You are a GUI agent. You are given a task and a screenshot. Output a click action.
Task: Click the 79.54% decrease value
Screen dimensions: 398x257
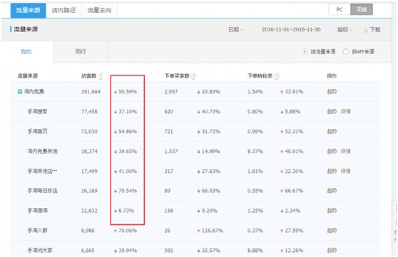[128, 191]
